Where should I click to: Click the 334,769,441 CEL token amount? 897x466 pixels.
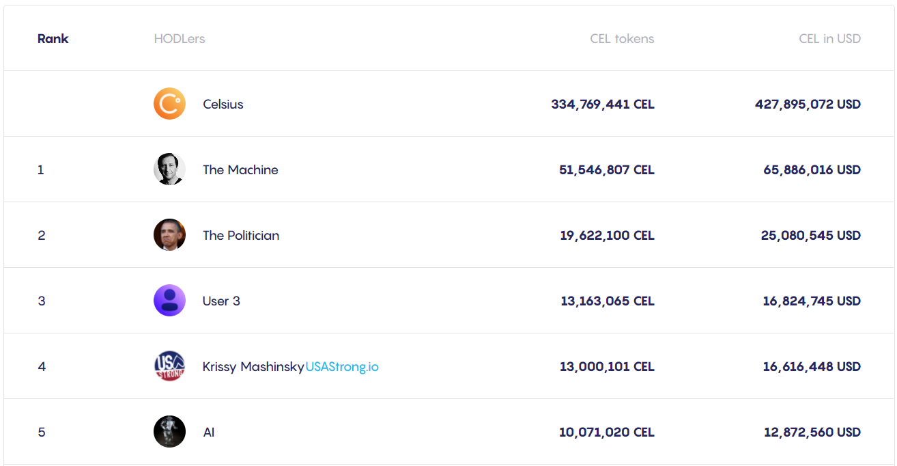tap(603, 105)
